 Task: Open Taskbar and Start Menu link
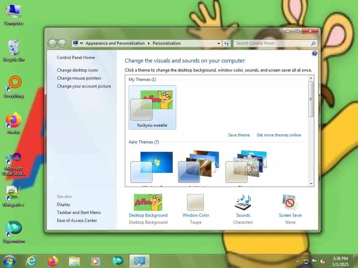(x=79, y=213)
